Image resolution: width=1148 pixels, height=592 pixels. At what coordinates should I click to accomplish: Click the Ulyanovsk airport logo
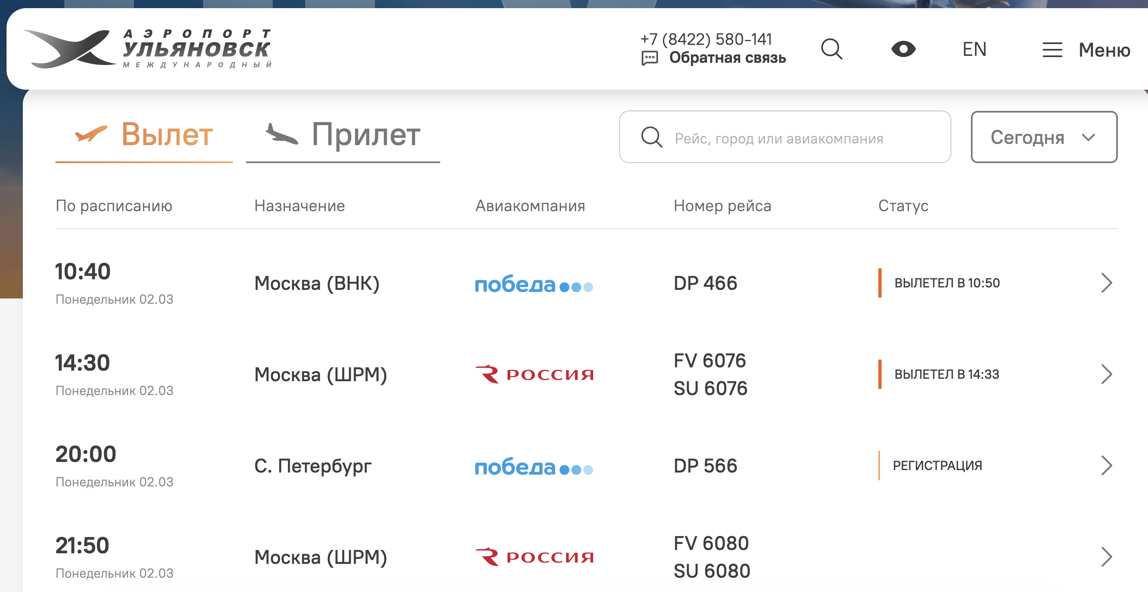click(x=147, y=49)
